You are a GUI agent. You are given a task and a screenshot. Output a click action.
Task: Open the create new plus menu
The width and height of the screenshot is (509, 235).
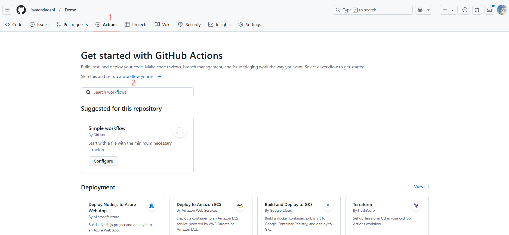coord(449,10)
